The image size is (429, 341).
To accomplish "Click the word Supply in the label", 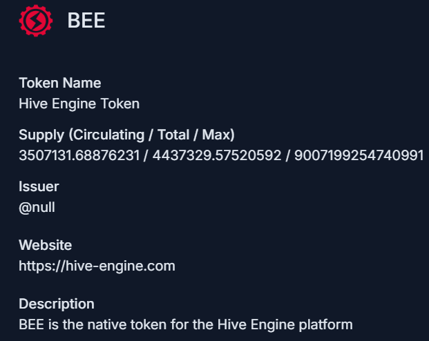I will coord(41,134).
